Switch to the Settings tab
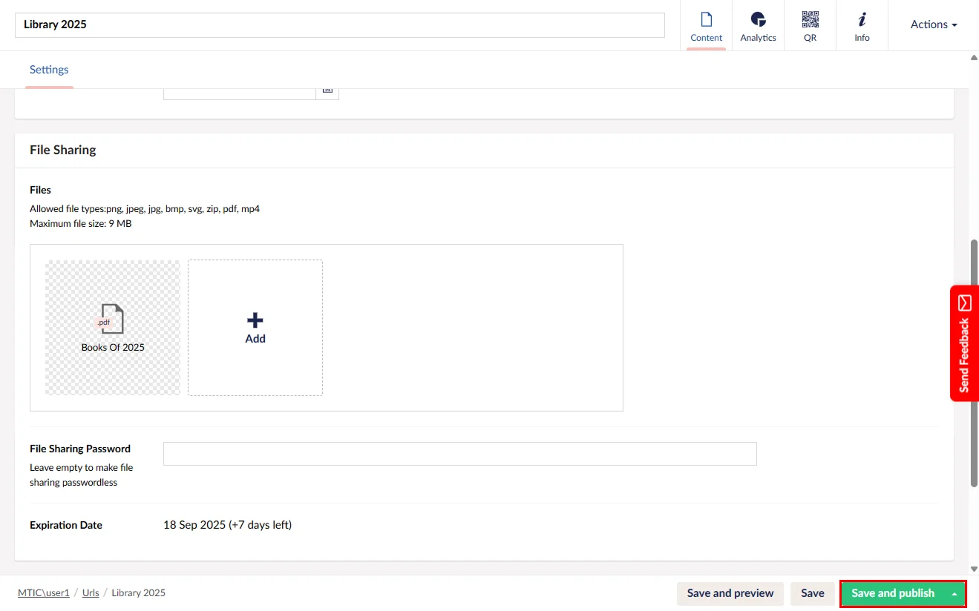 point(49,70)
